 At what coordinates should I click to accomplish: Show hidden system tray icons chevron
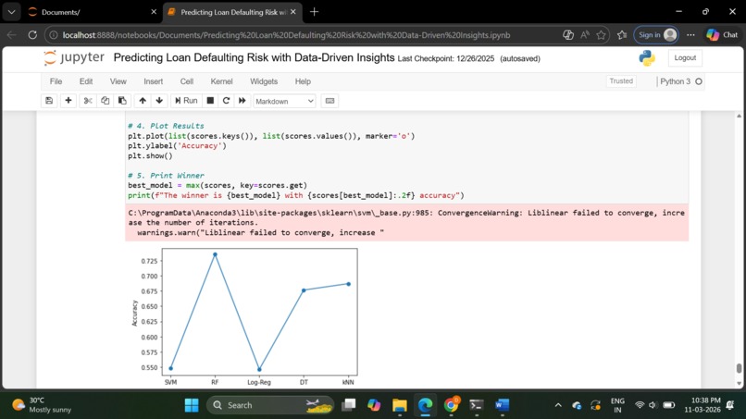(558, 405)
